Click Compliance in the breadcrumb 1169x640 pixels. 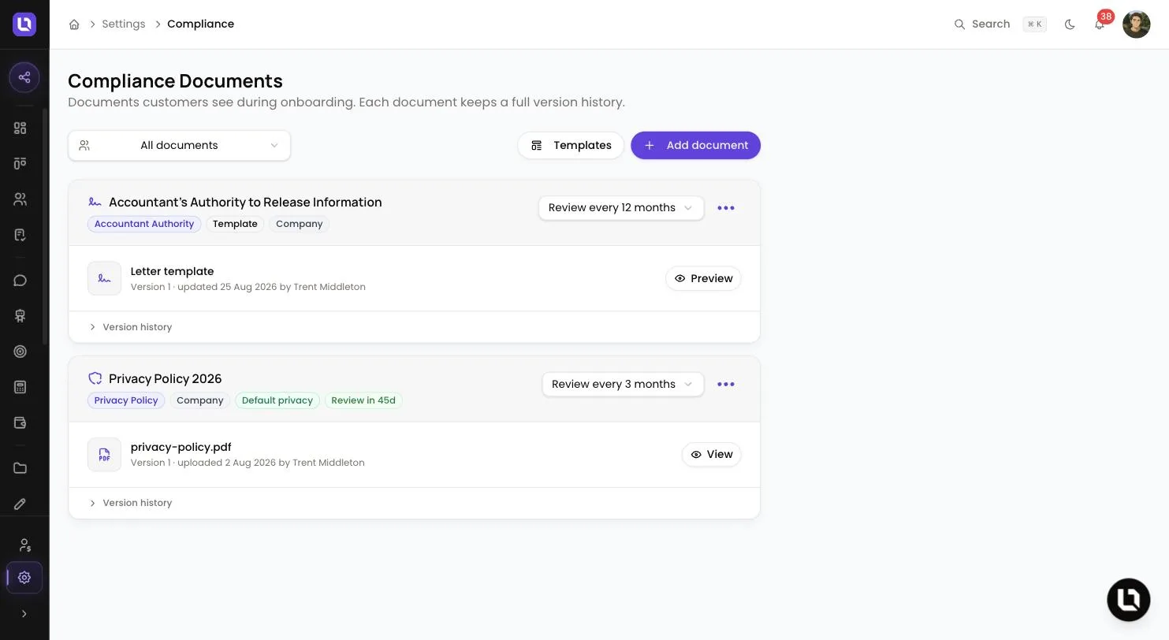click(200, 24)
